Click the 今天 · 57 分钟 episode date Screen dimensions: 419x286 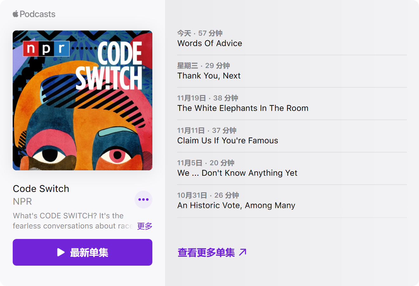tap(200, 33)
